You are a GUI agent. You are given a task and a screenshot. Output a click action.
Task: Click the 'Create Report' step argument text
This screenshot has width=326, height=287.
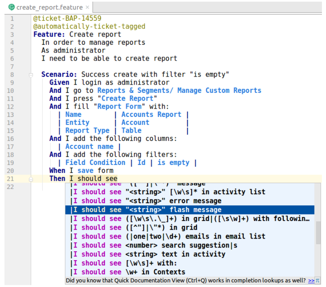pos(129,99)
